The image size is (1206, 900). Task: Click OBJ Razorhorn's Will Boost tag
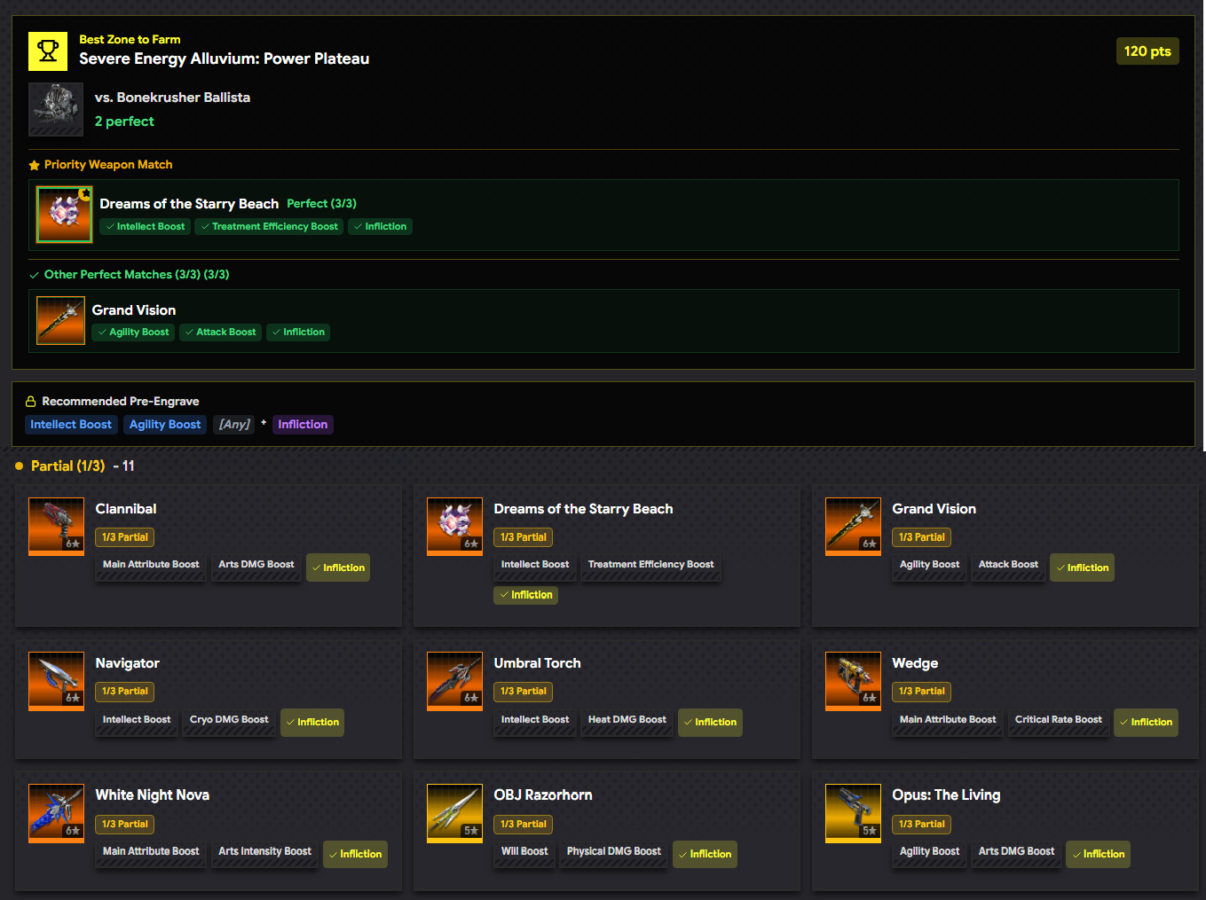click(524, 852)
